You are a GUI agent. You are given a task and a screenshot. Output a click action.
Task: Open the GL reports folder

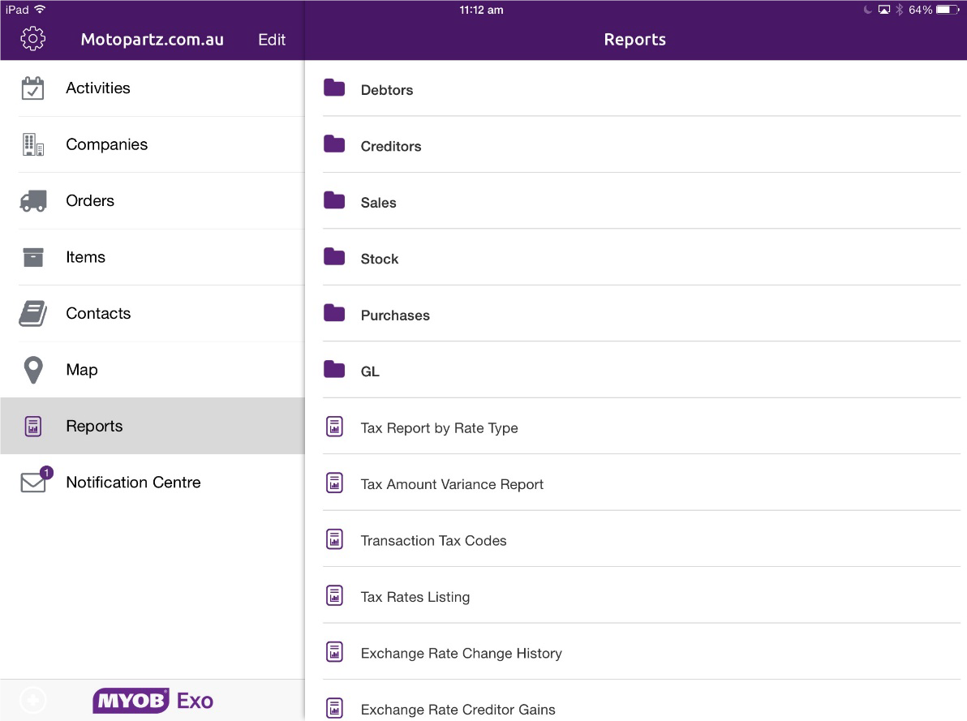[x=369, y=371]
